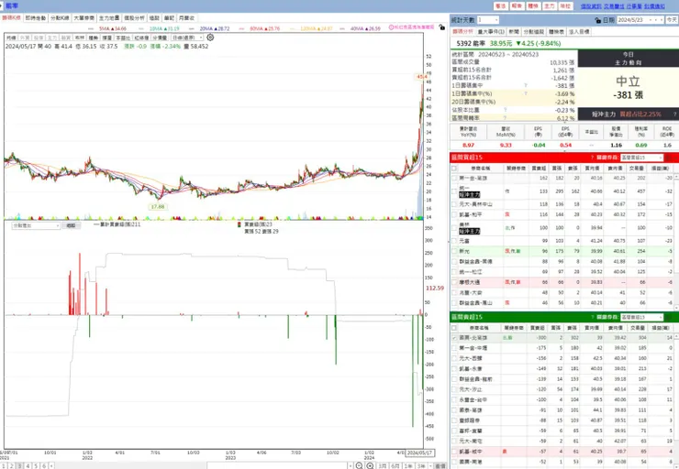Open help icon in green 區間賣超15 header
This screenshot has height=469, width=679.
tap(592, 317)
